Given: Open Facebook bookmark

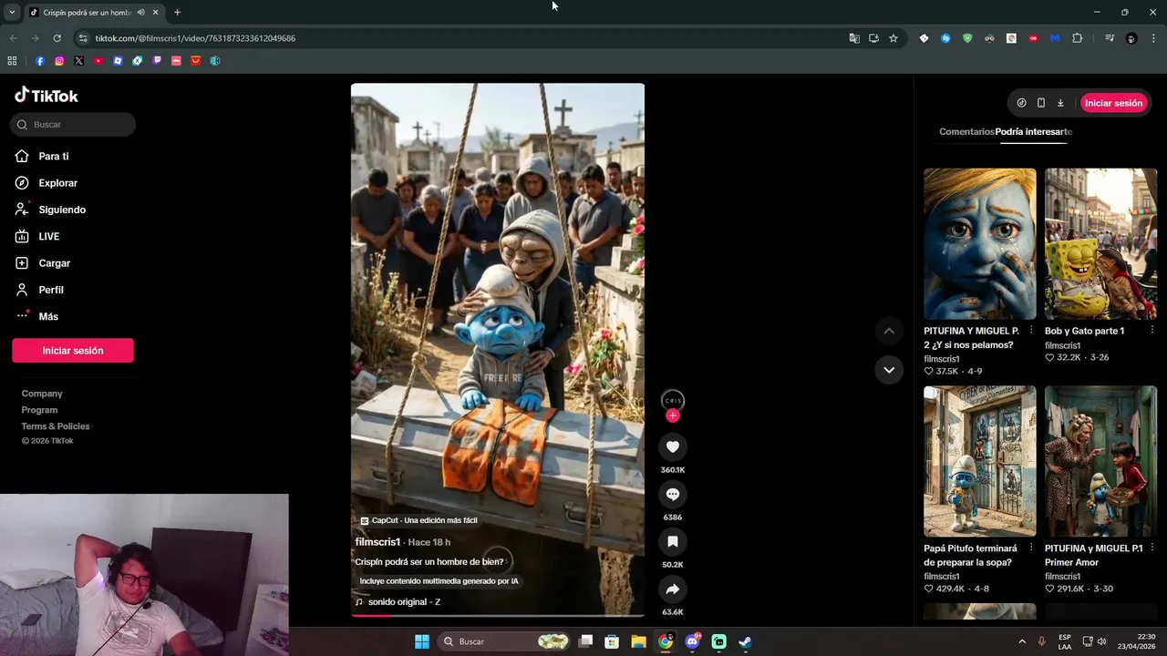Looking at the screenshot, I should (x=40, y=61).
